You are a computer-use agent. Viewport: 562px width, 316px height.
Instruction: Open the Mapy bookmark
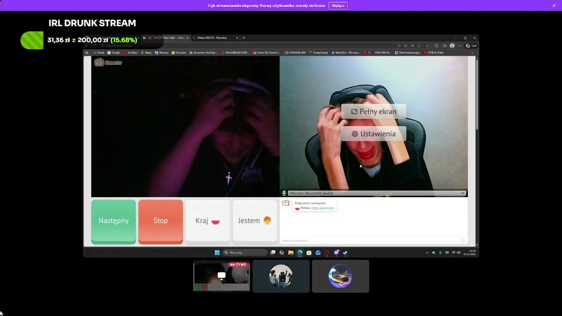tap(146, 53)
